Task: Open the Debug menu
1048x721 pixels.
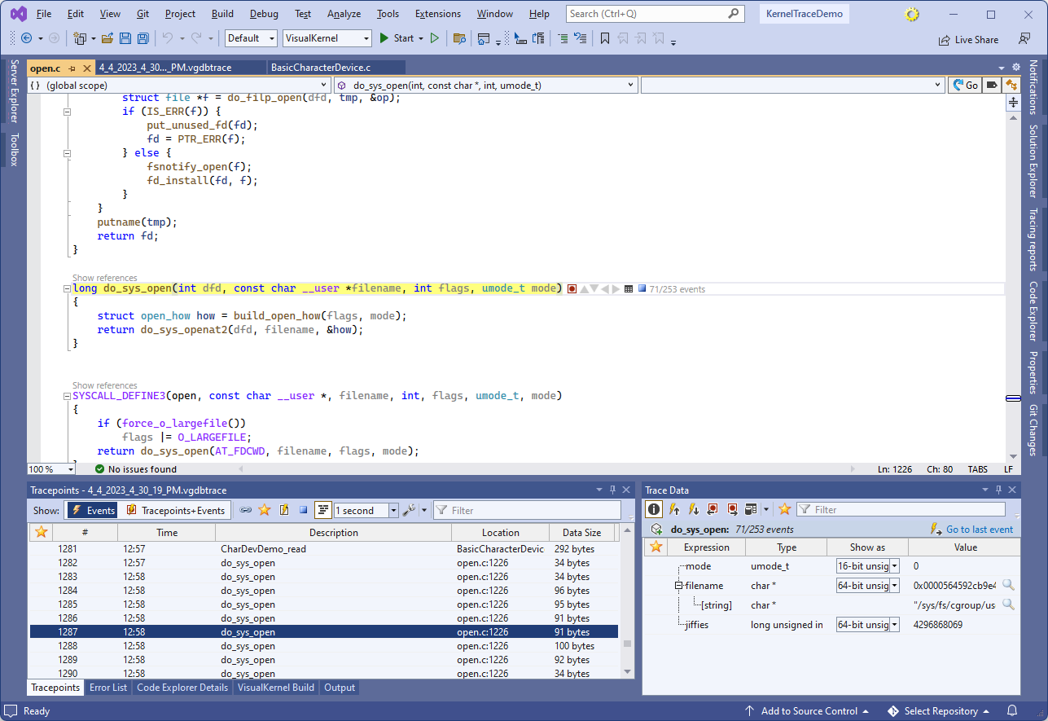Action: [263, 14]
